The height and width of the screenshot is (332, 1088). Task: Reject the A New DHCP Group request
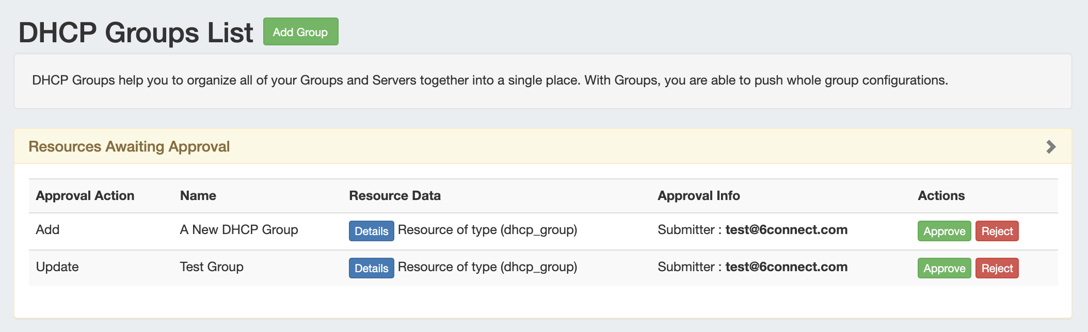pyautogui.click(x=997, y=231)
